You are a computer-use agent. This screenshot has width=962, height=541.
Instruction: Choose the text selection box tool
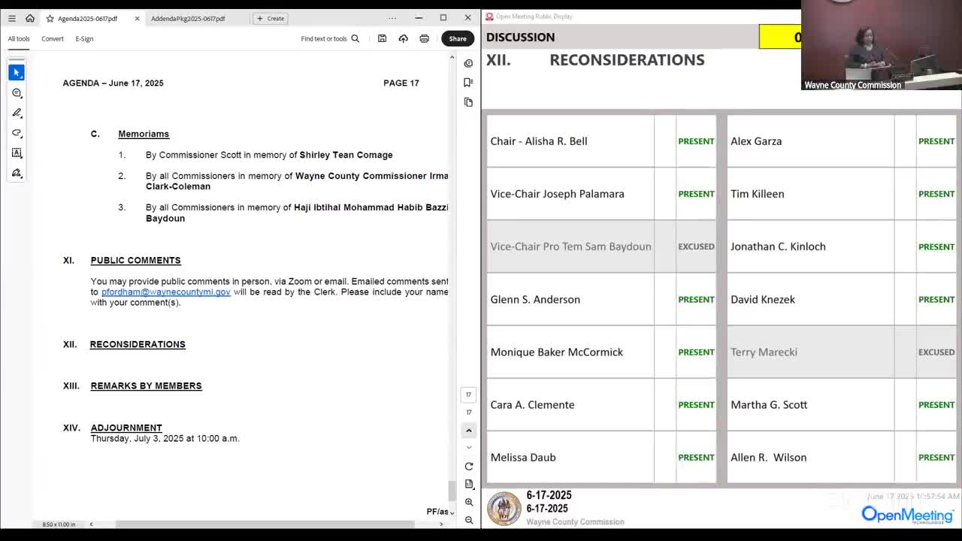[x=17, y=153]
